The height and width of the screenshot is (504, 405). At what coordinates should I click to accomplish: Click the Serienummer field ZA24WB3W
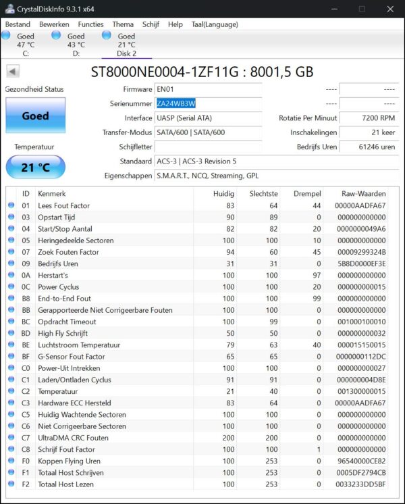click(208, 103)
